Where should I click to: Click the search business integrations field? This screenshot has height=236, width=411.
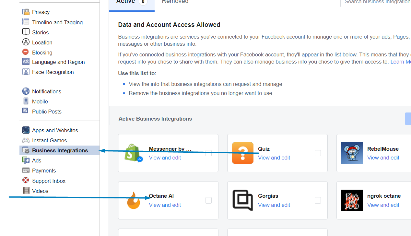376,2
